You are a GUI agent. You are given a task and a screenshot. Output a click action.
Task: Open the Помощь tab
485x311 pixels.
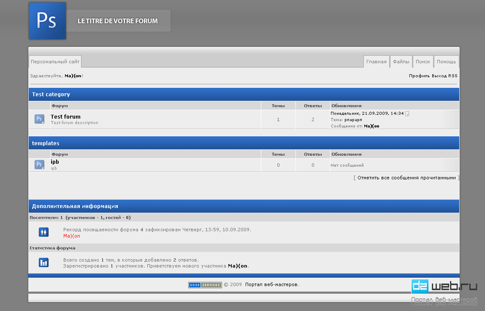click(x=446, y=62)
